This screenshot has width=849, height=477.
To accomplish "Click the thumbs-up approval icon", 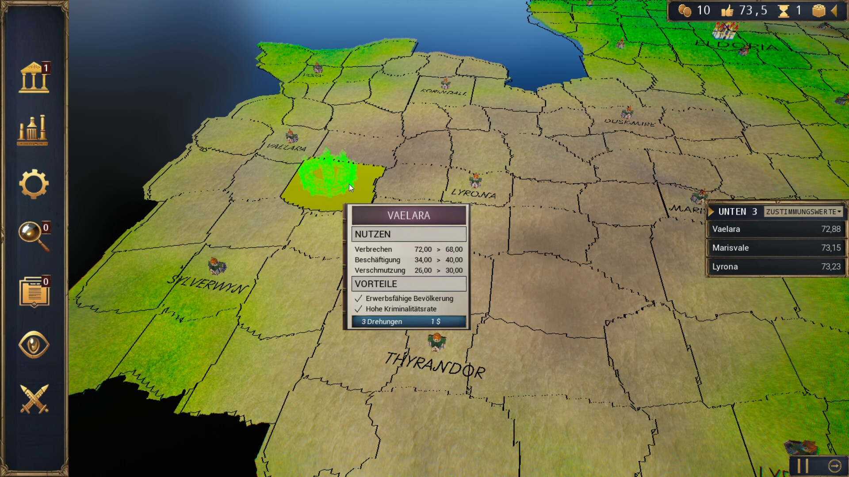I will click(727, 10).
